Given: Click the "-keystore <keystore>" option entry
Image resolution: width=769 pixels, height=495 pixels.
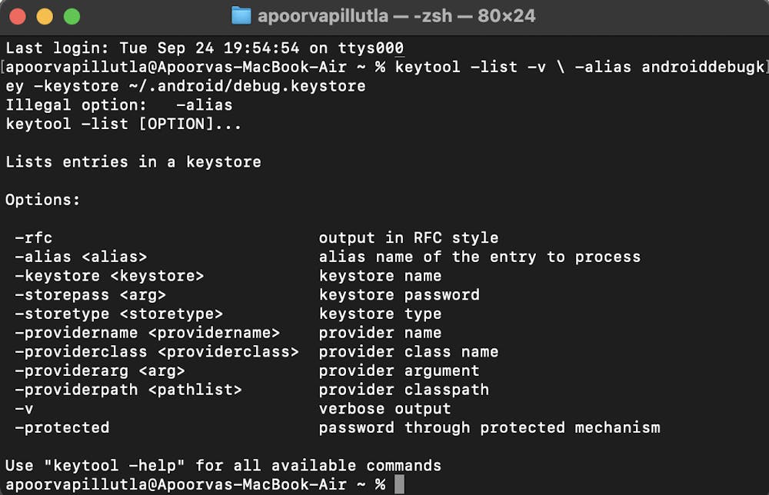Looking at the screenshot, I should pyautogui.click(x=109, y=276).
